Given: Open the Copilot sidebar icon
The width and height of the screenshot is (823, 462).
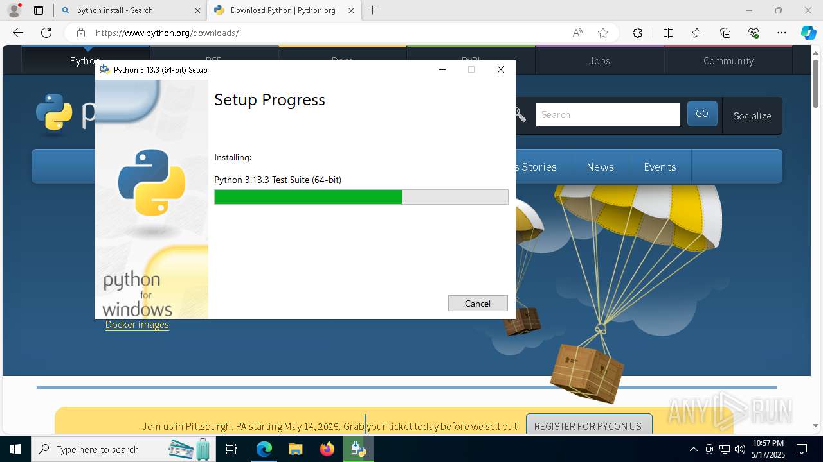Looking at the screenshot, I should tap(809, 33).
